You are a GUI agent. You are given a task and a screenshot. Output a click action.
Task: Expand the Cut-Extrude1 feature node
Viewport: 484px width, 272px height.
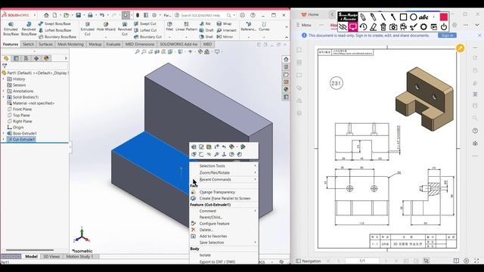[x=4, y=139]
